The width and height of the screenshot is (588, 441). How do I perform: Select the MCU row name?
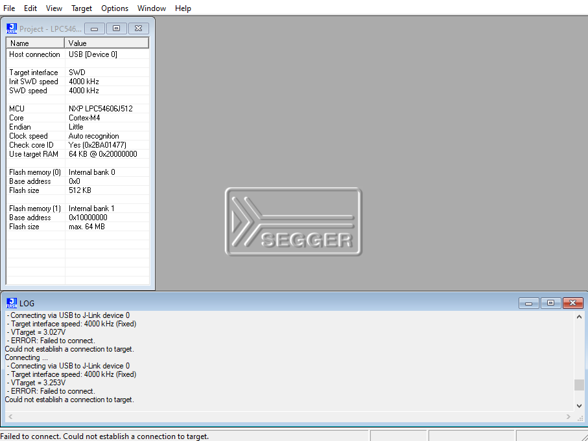[x=17, y=109]
